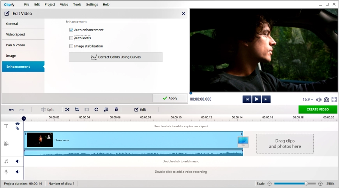Viewport: 339px width, 188px height.
Task: Open the 16:9 aspect ratio dropdown
Action: (x=308, y=100)
